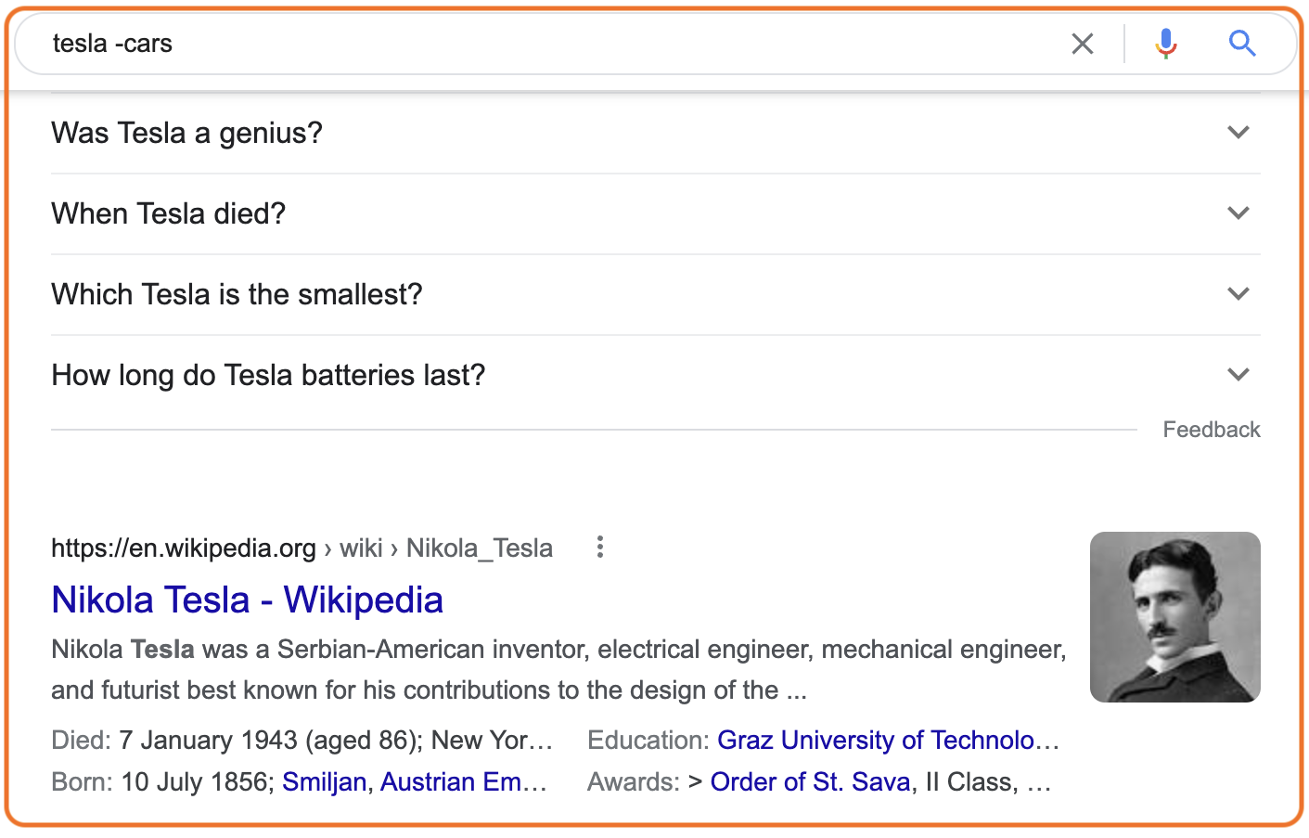This screenshot has height=838, width=1309.
Task: Follow the Graz University of Technology link
Action: [x=889, y=741]
